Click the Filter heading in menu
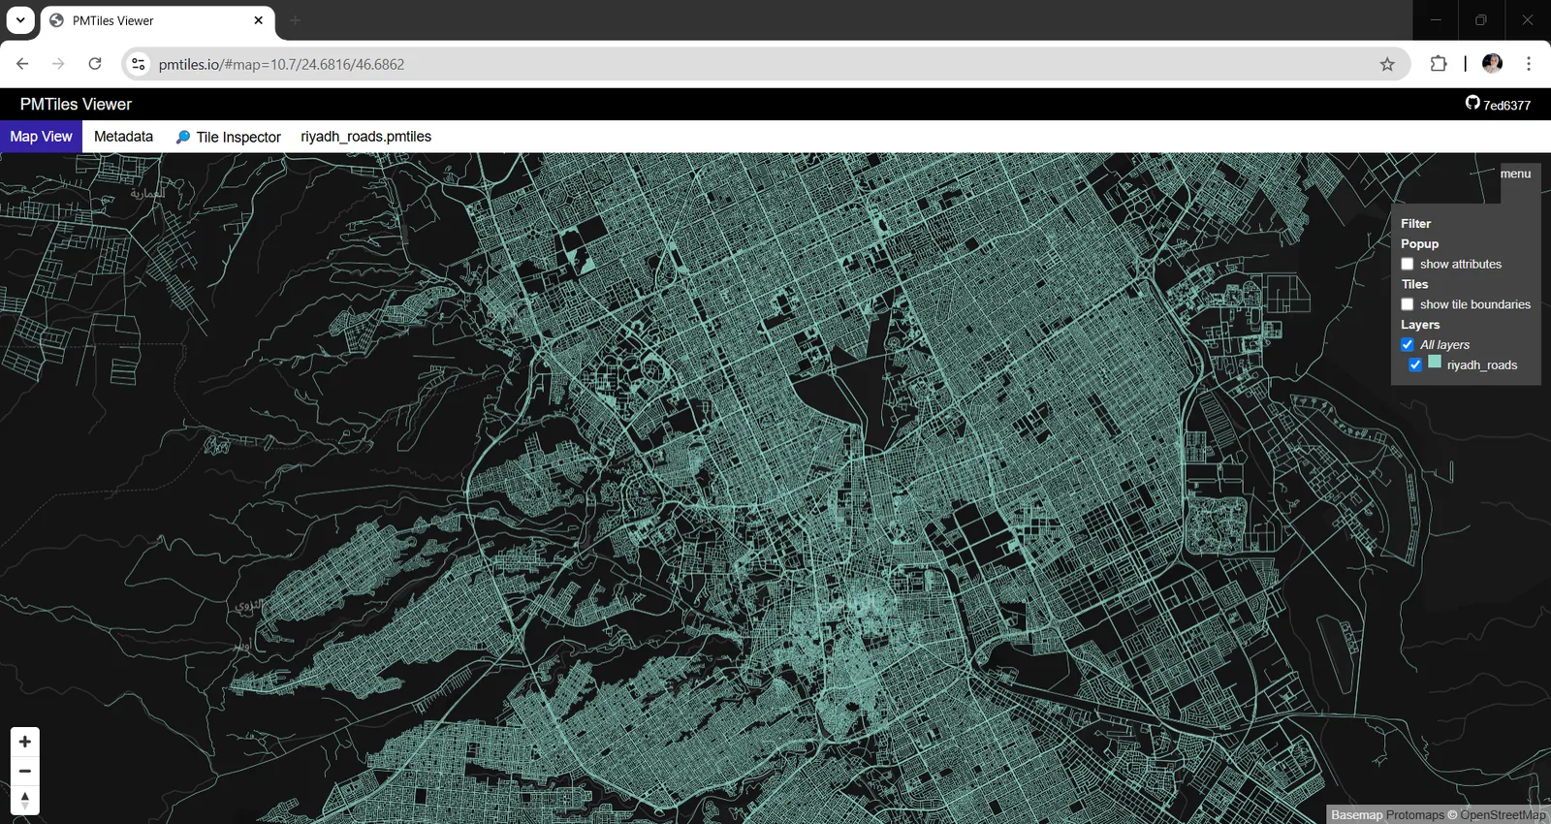1551x824 pixels. 1415,223
